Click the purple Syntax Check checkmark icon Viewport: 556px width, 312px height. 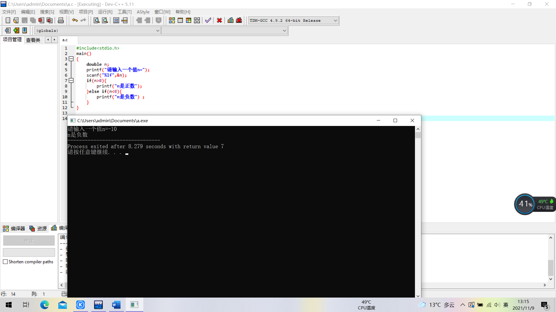click(208, 21)
